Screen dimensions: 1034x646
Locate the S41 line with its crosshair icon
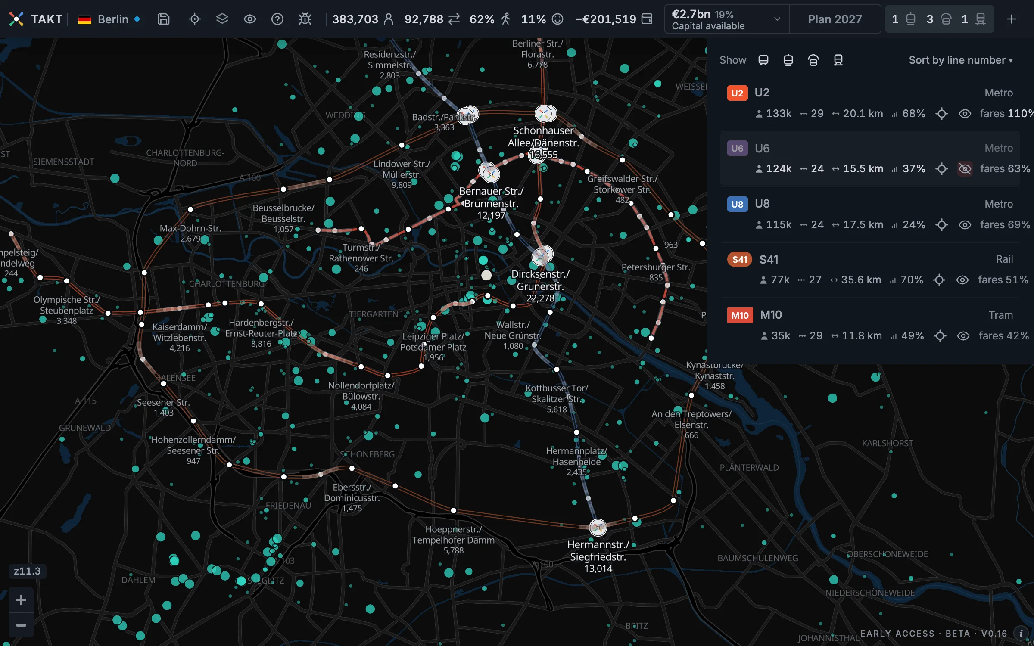[x=939, y=280]
